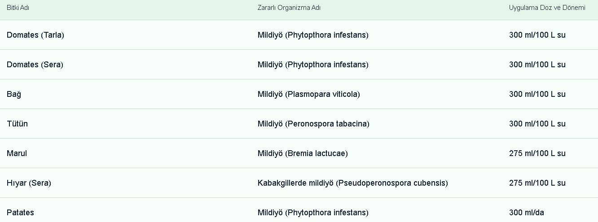Click Mildiyö (Plasmopara viticola) organism text

308,94
